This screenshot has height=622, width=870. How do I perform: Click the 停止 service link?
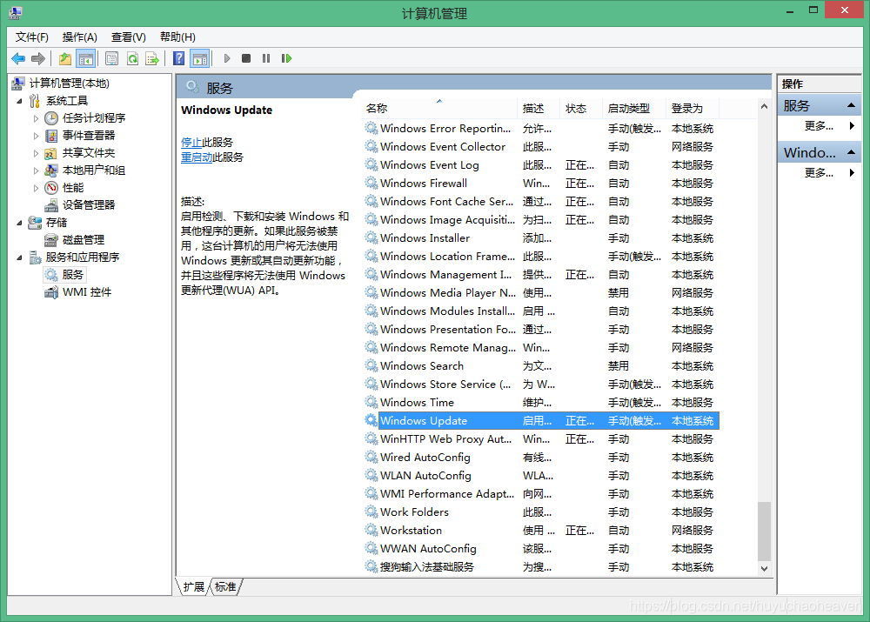[191, 143]
